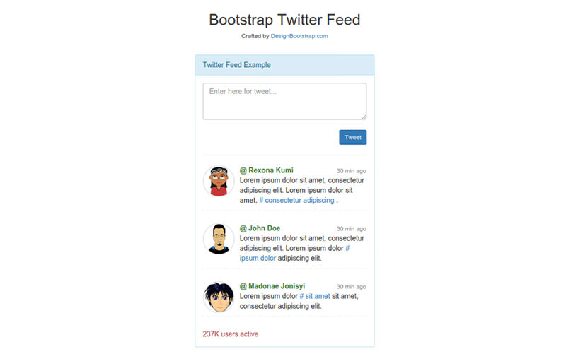Click John Doe's avatar image

pos(219,239)
